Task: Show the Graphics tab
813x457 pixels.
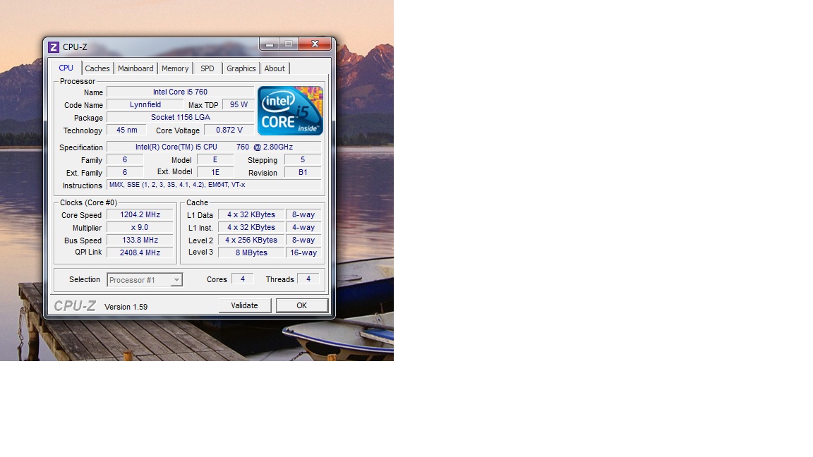Action: (241, 68)
